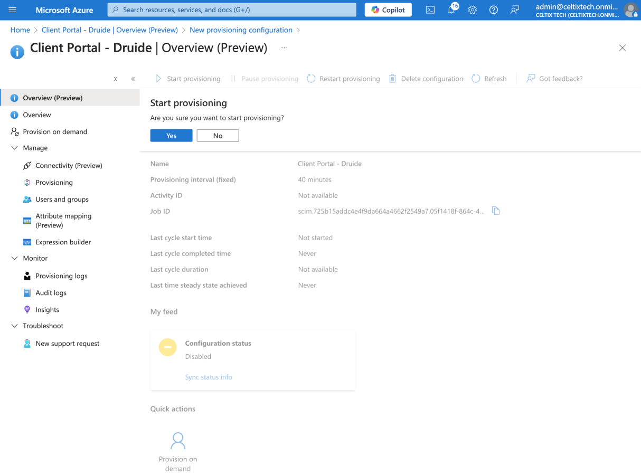The image size is (641, 475).
Task: Copy the Job ID to clipboard
Action: tap(496, 211)
